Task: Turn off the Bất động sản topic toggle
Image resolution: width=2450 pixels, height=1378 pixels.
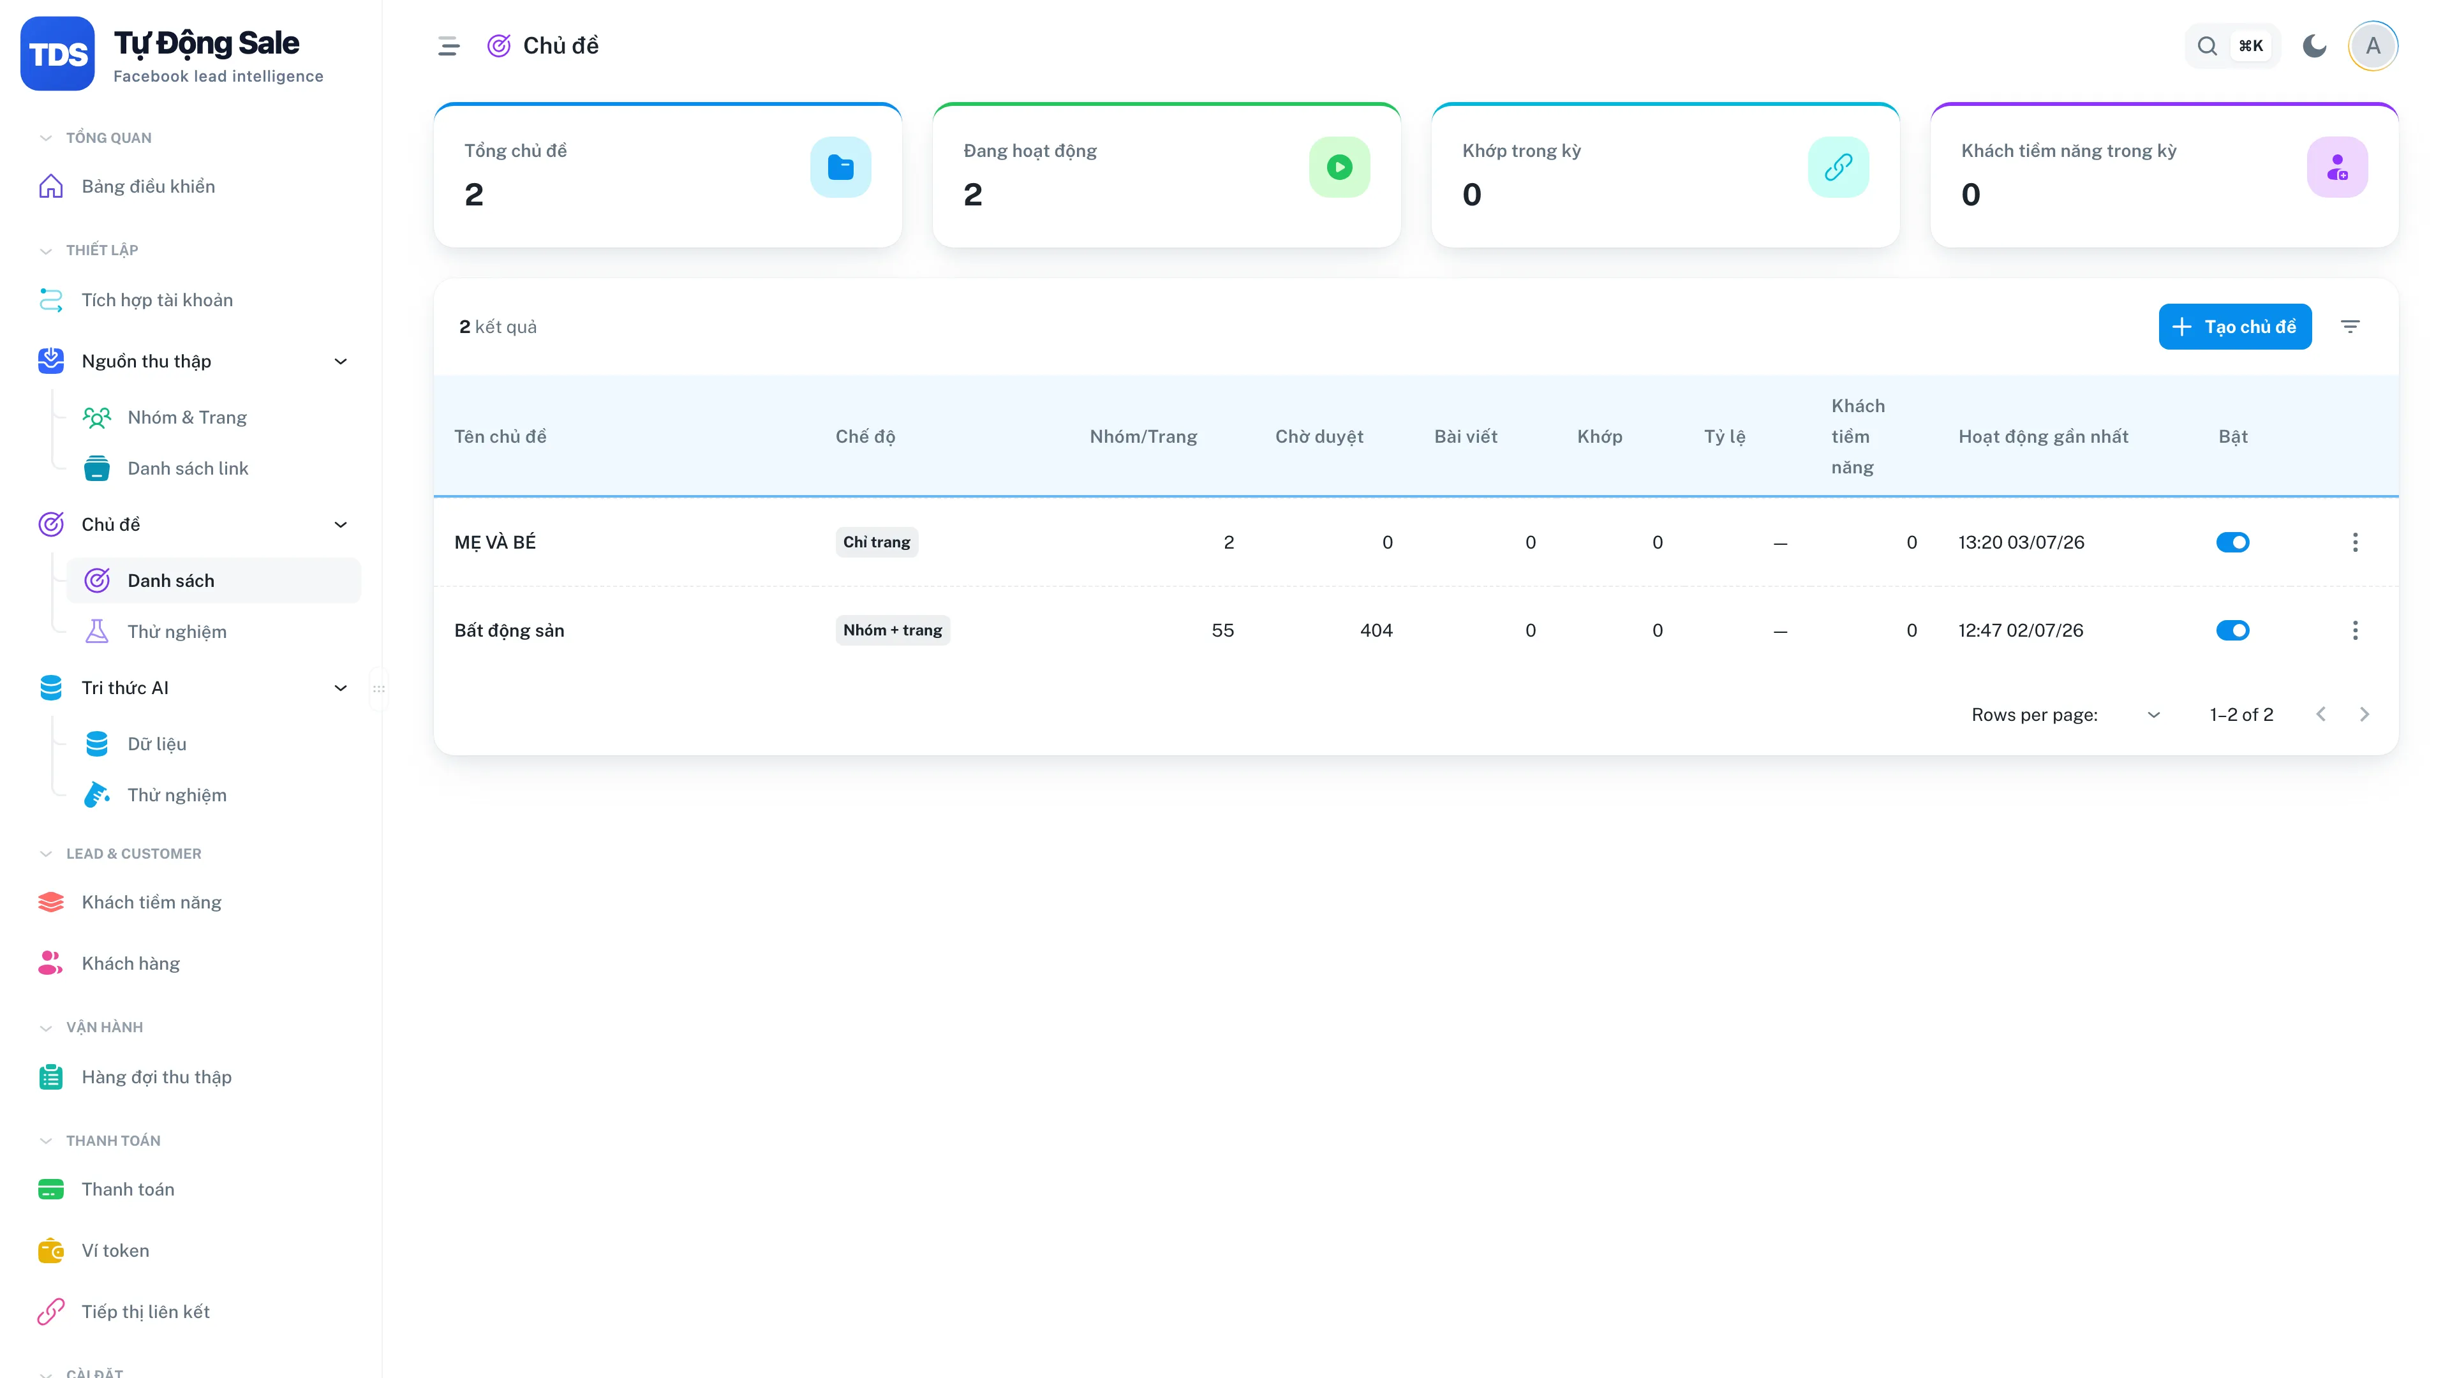Action: click(x=2232, y=630)
